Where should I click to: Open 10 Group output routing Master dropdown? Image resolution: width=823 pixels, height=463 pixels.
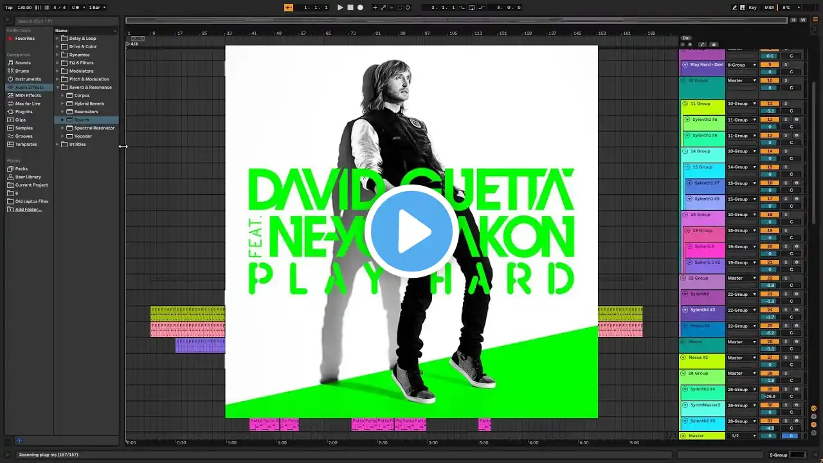pos(742,80)
